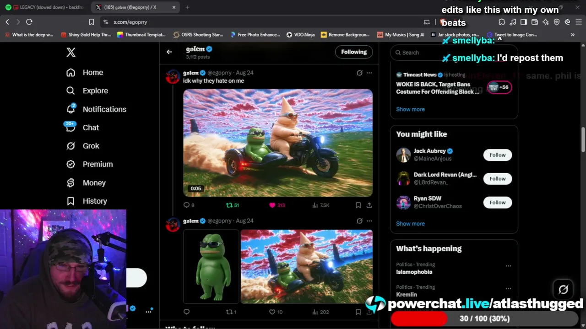
Task: Go back in the browser
Action: (7, 22)
